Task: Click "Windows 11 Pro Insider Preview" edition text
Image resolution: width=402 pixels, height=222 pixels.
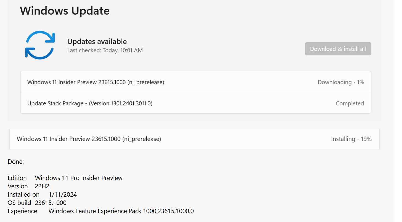Action: tap(78, 178)
